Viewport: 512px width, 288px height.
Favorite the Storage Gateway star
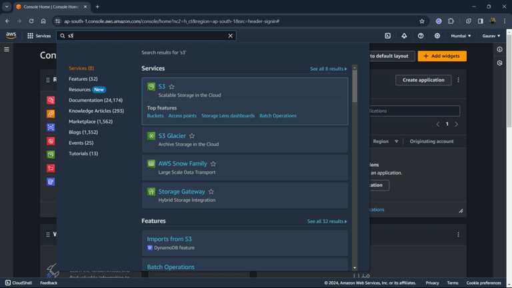tap(211, 192)
